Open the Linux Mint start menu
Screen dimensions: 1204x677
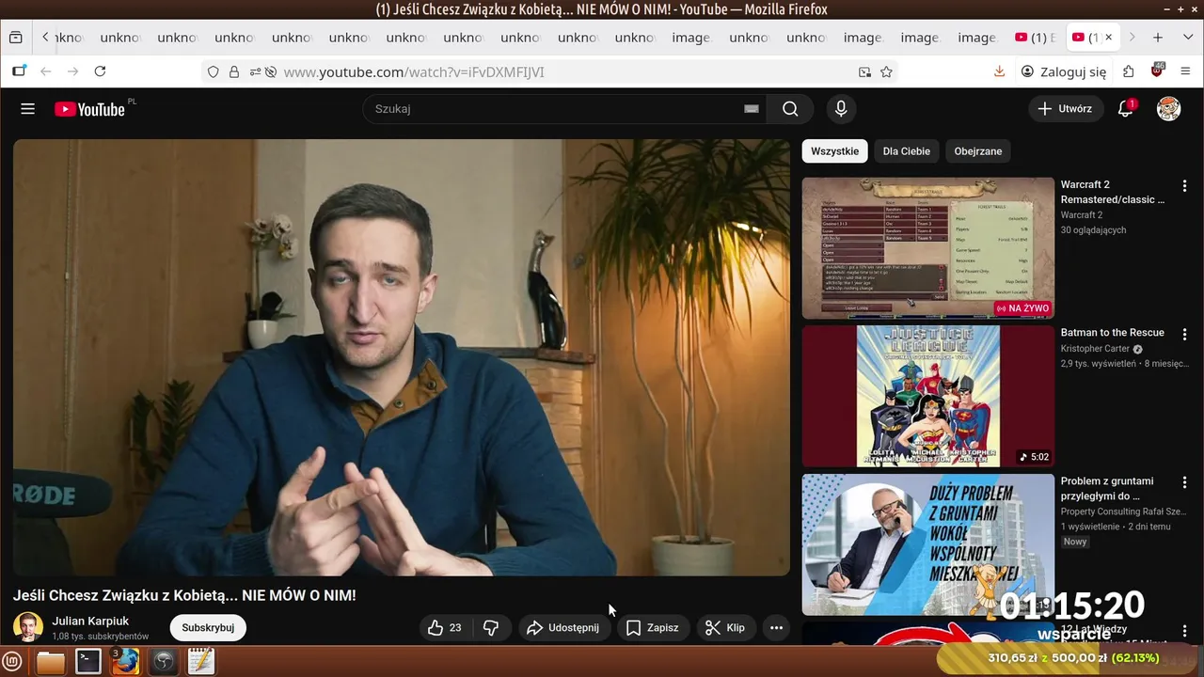pos(13,662)
